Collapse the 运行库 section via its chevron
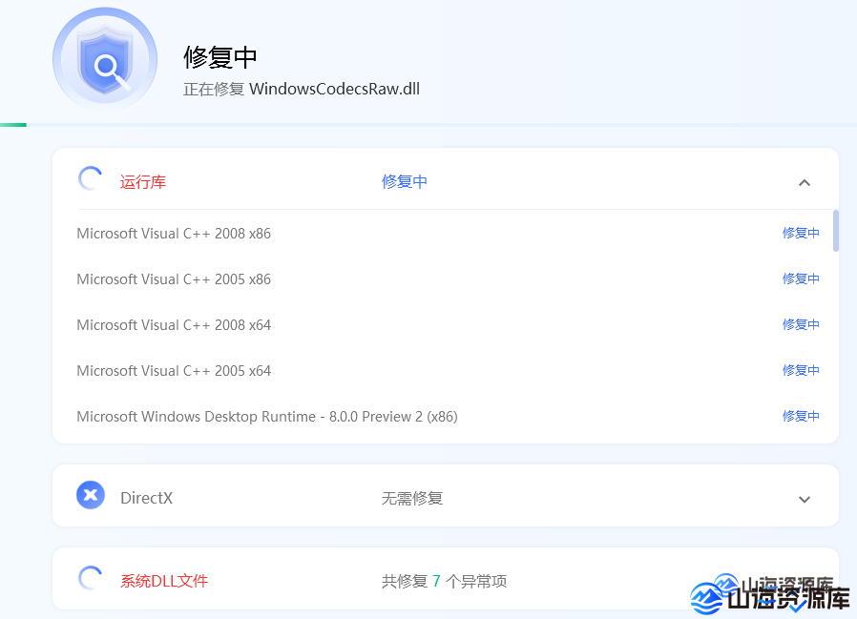The image size is (857, 619). point(805,181)
